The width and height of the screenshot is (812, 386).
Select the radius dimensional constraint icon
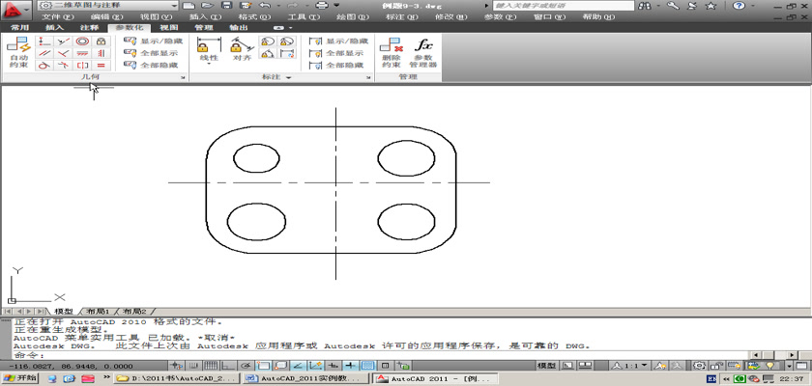(268, 41)
